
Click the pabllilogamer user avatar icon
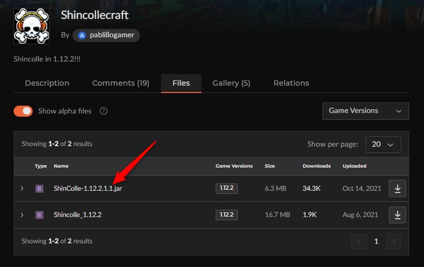[82, 35]
